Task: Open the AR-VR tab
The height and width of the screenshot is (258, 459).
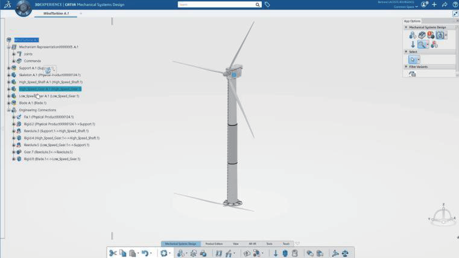Action: [x=252, y=244]
